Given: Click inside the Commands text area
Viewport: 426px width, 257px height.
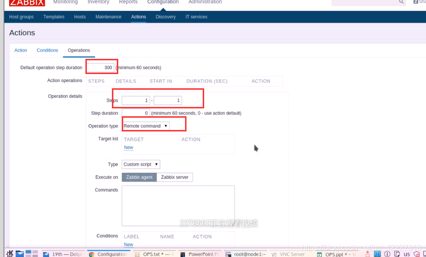Looking at the screenshot, I should coord(178,206).
